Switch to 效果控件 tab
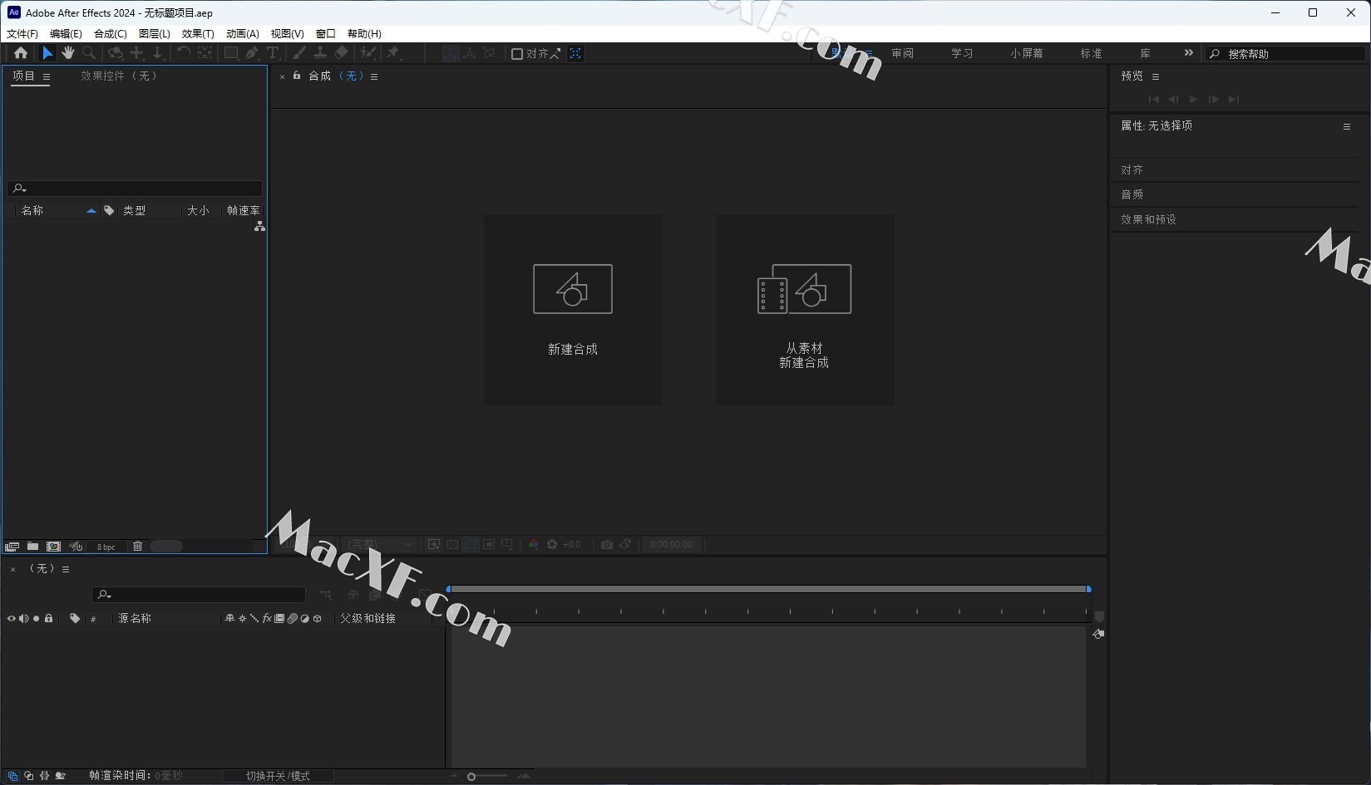Screen dimensions: 1371x785 point(119,76)
